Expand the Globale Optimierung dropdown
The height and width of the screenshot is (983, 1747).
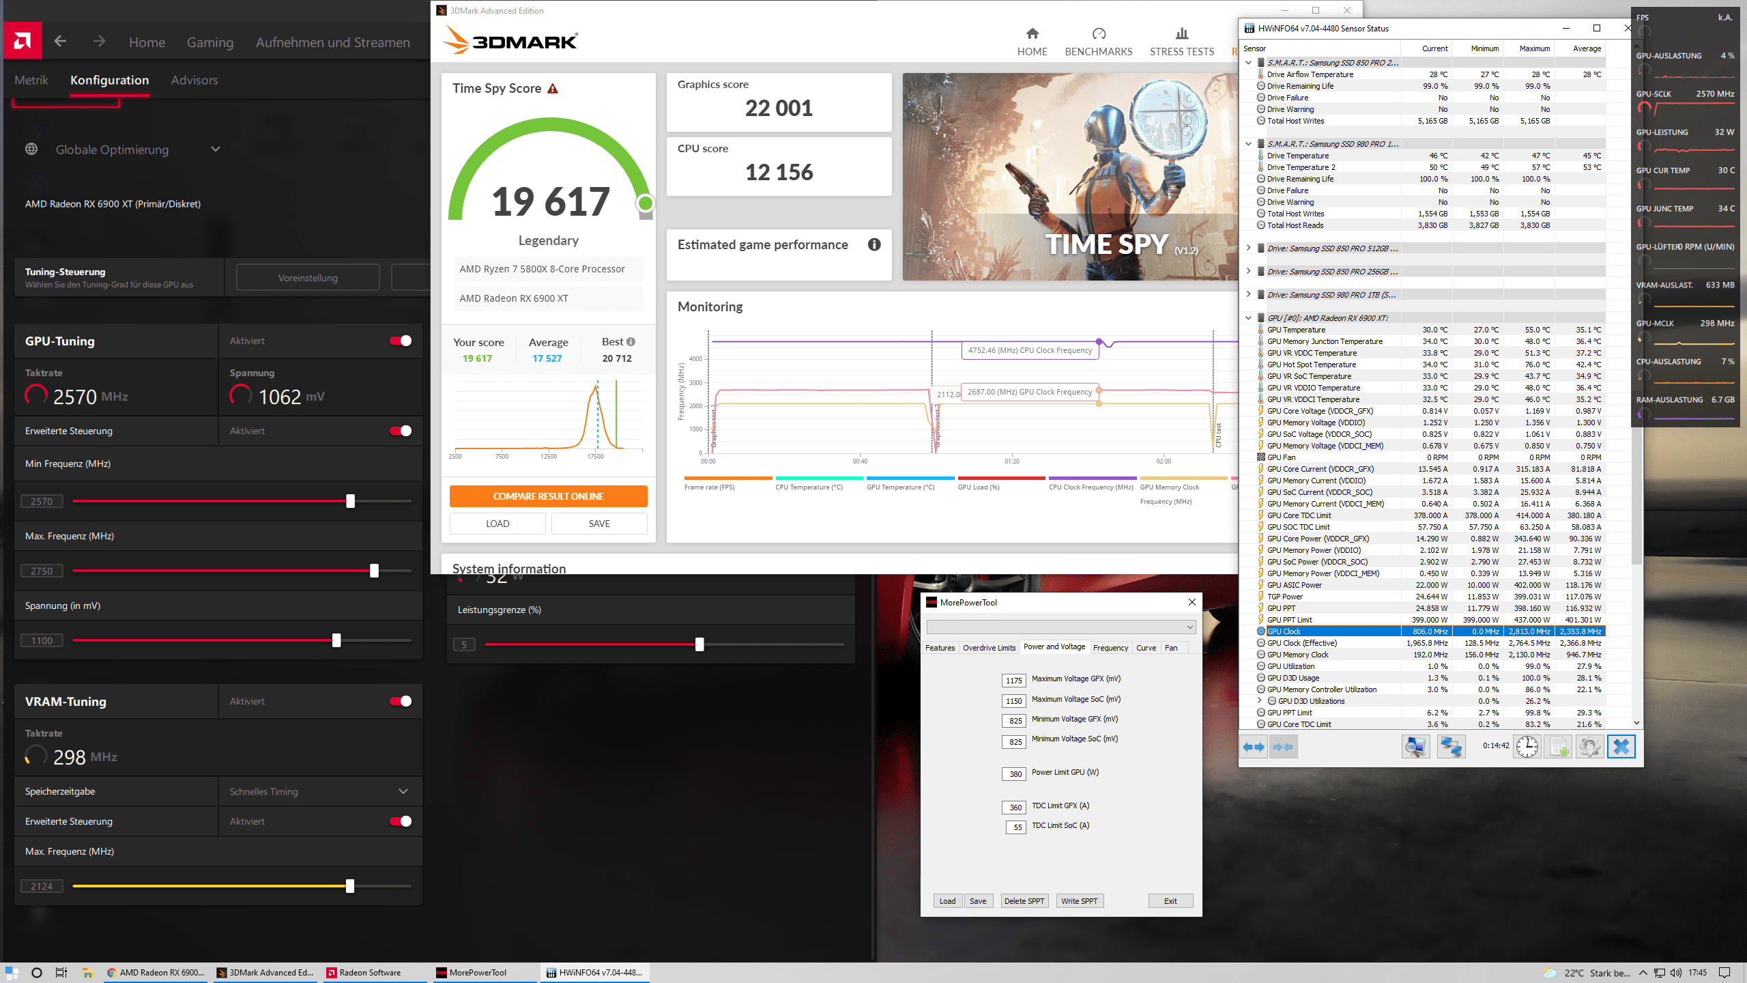216,149
